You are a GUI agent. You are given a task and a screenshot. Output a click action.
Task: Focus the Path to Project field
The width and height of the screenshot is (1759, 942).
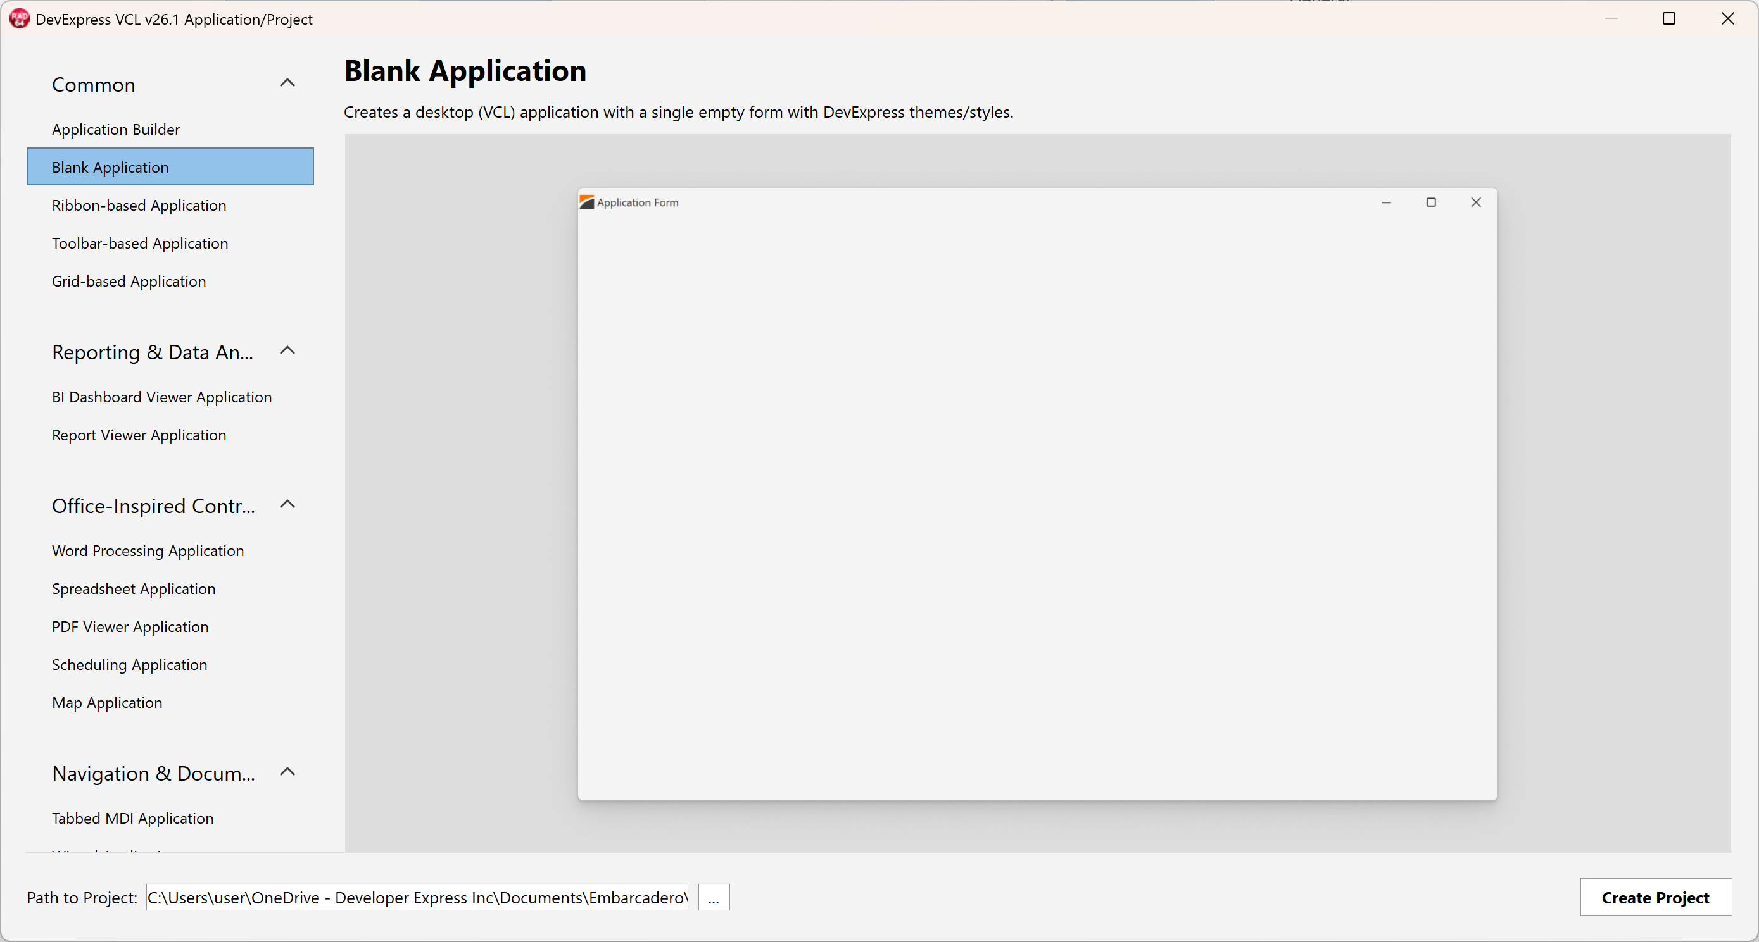417,898
